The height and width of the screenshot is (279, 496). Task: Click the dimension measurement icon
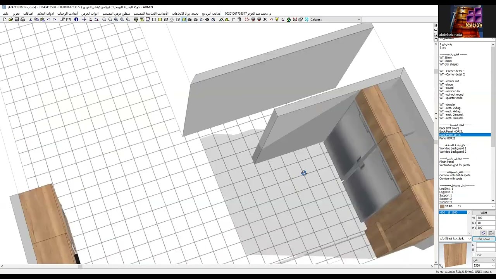68,19
